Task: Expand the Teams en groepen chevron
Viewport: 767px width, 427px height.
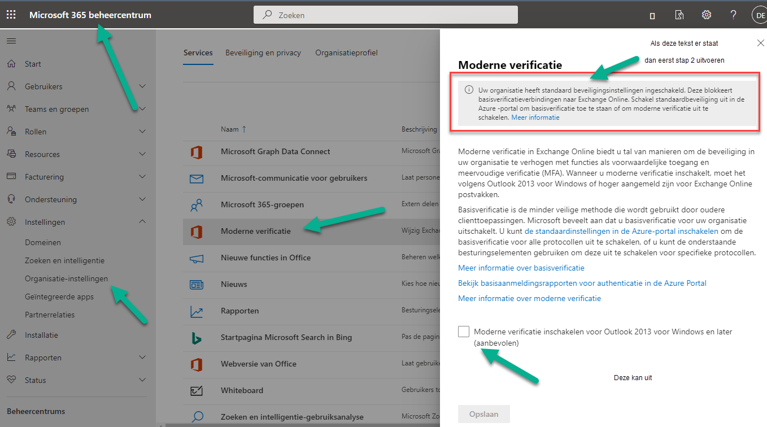Action: 142,109
